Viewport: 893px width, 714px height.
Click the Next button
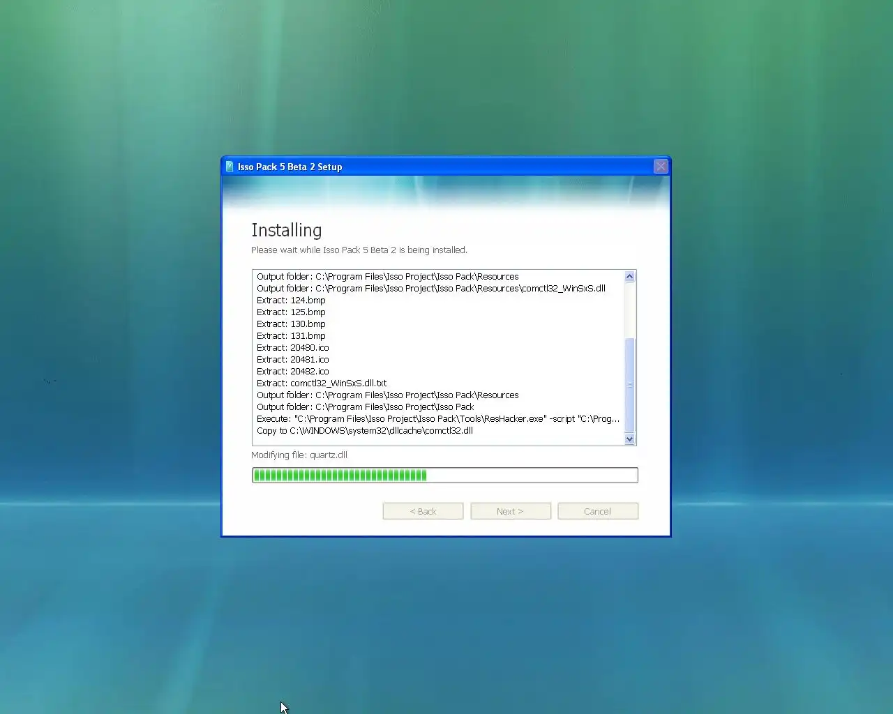pos(511,511)
